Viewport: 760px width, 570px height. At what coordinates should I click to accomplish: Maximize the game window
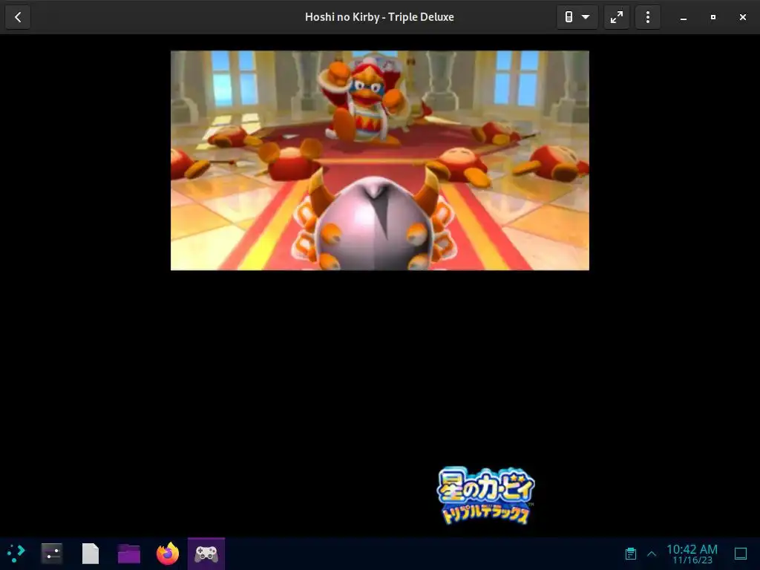coord(713,18)
